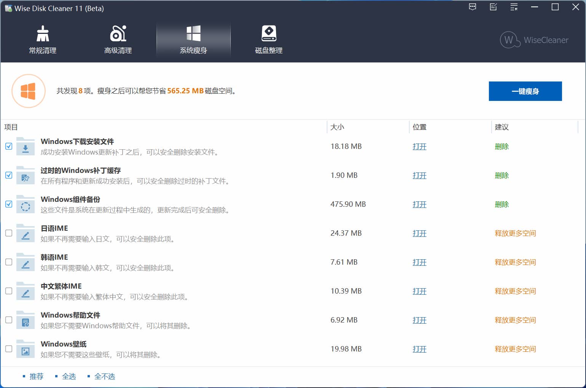
Task: Click the Windows组件备份 folder icon
Action: point(26,204)
